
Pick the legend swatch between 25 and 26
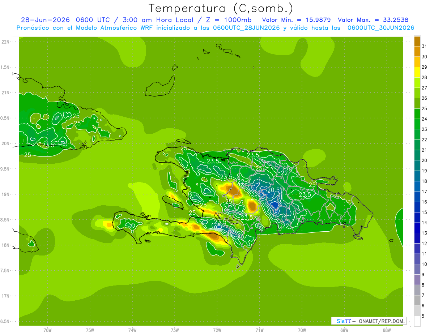[417, 104]
